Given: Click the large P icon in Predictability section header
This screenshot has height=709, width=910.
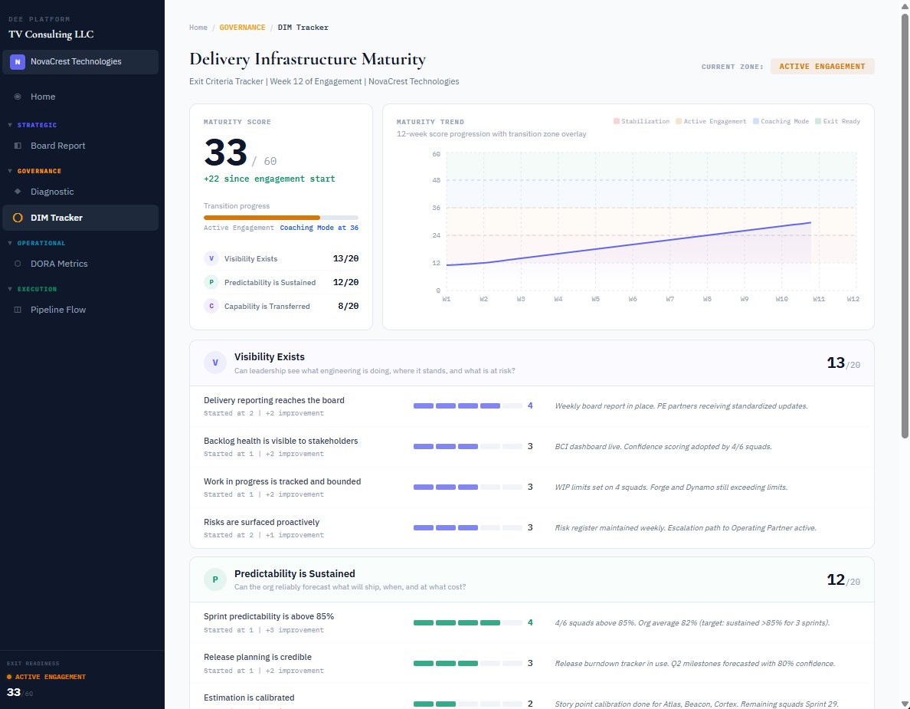Looking at the screenshot, I should pyautogui.click(x=215, y=579).
